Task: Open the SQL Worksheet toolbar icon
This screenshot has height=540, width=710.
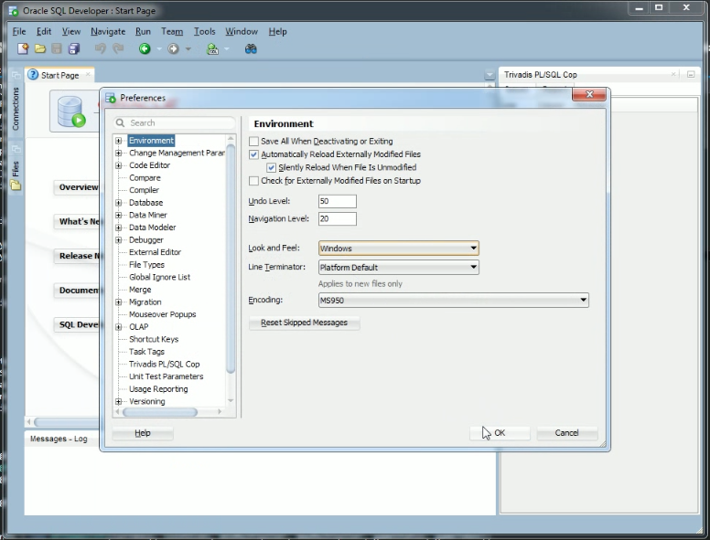Action: pyautogui.click(x=212, y=48)
